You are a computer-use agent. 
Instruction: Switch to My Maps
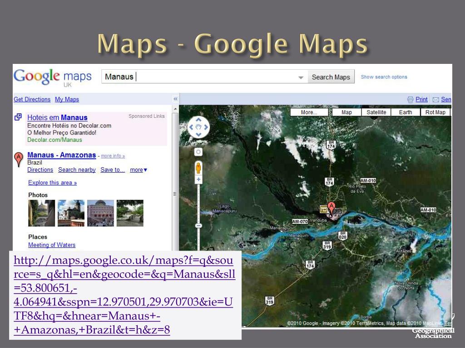click(x=67, y=99)
